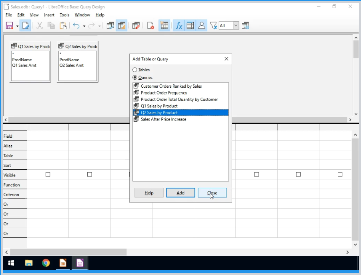Viewport: 361px width, 275px height.
Task: Click ProdName in the Q2 Sales table window
Action: pyautogui.click(x=69, y=60)
